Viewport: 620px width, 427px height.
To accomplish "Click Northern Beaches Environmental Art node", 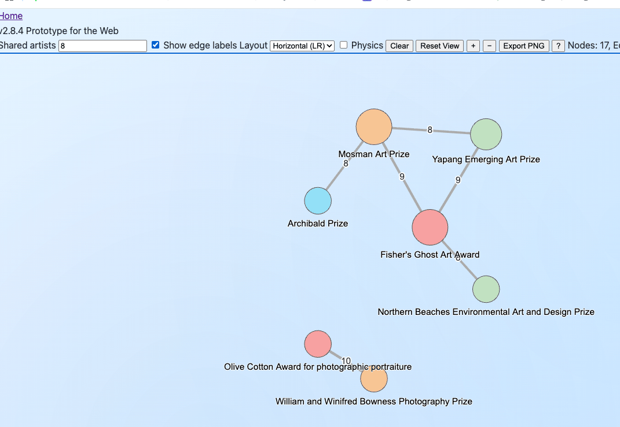I will pyautogui.click(x=486, y=289).
